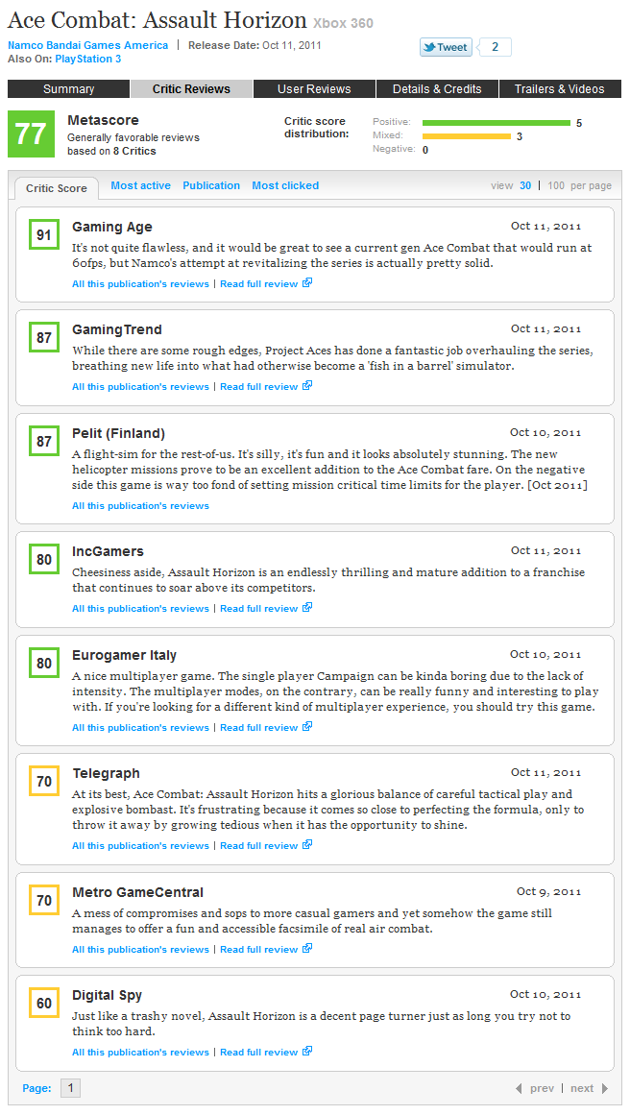The width and height of the screenshot is (630, 1115).
Task: Click the external link icon for Eurogamer Italy review
Action: 307,727
